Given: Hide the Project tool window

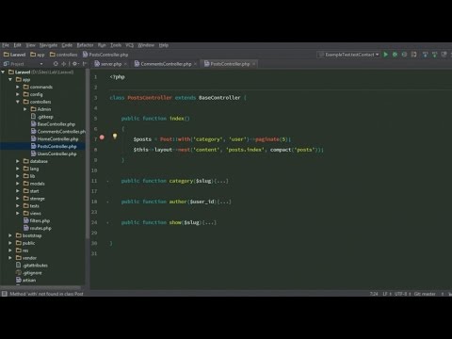Looking at the screenshot, I should pos(84,64).
